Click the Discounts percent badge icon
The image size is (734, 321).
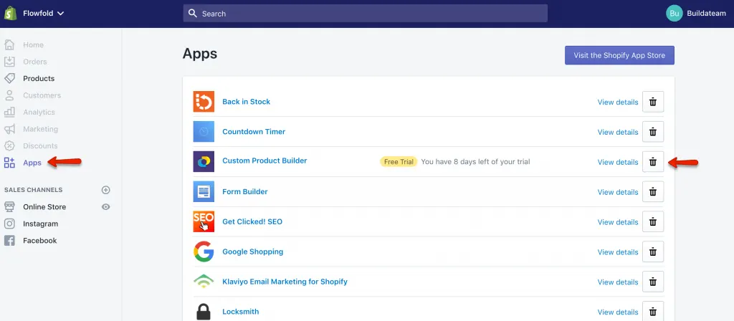(x=9, y=146)
